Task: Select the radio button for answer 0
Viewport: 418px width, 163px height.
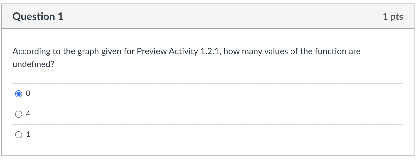Action: (x=19, y=94)
